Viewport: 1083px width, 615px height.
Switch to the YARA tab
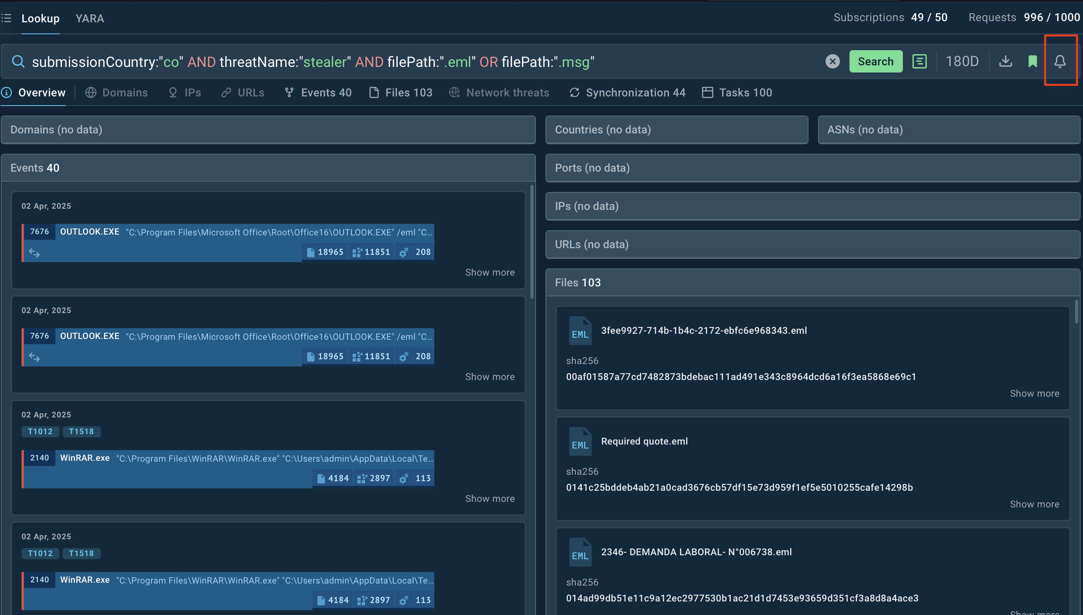coord(90,18)
